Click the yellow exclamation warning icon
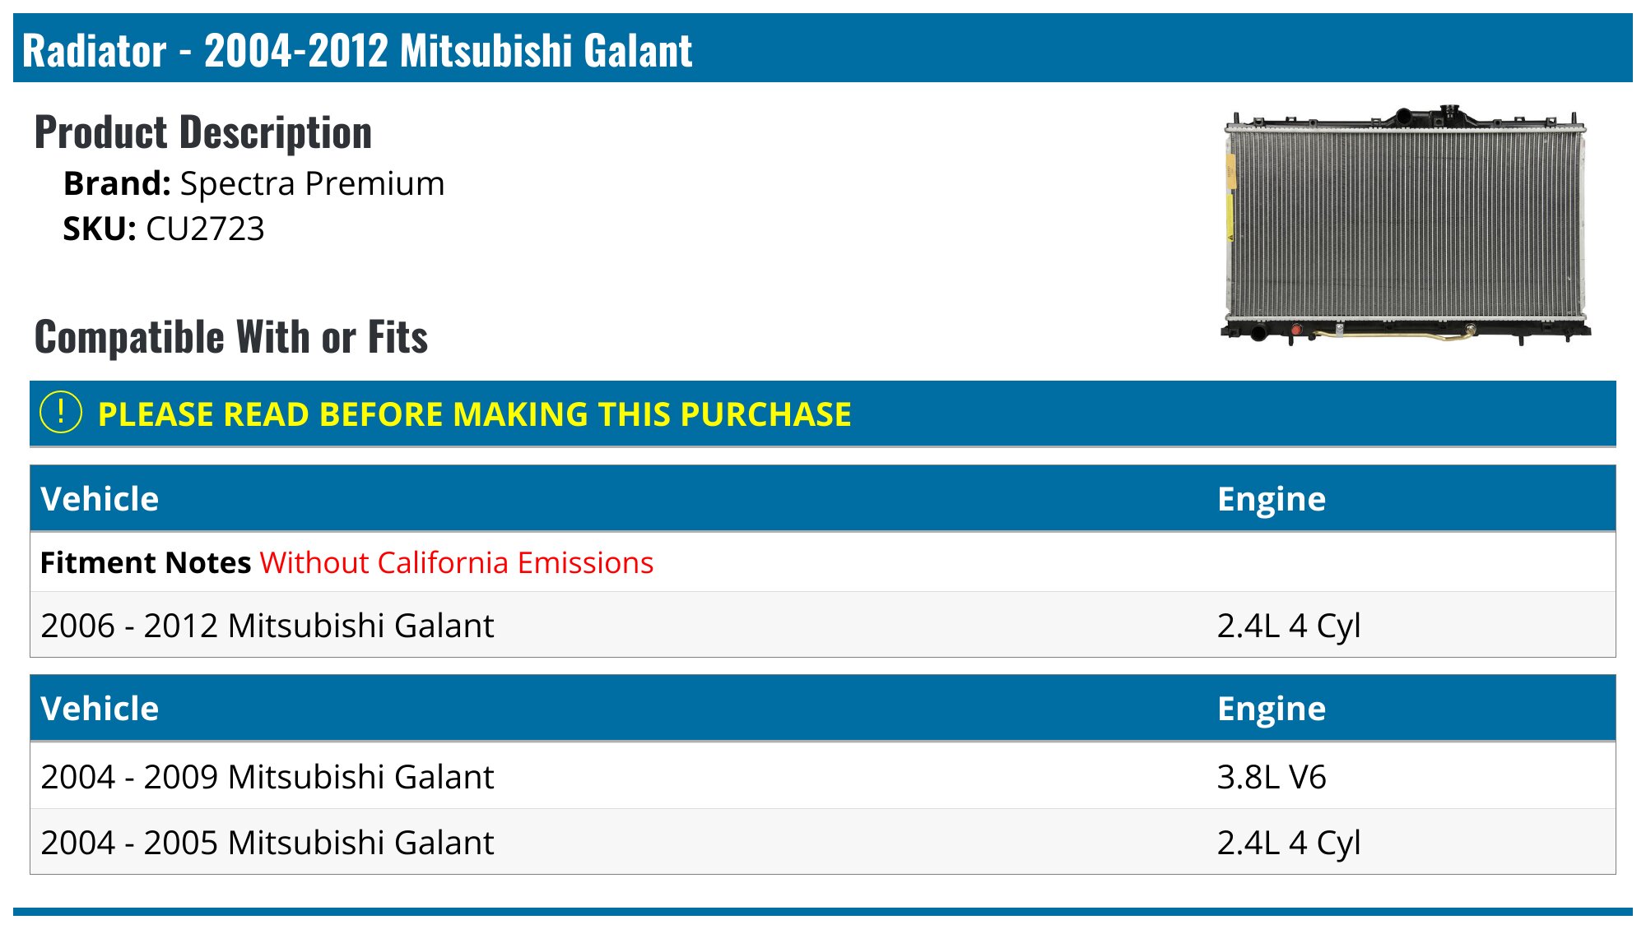 pos(61,413)
